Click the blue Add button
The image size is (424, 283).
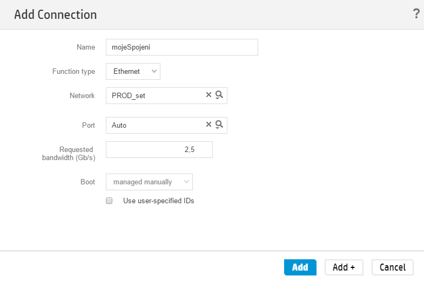click(x=300, y=267)
